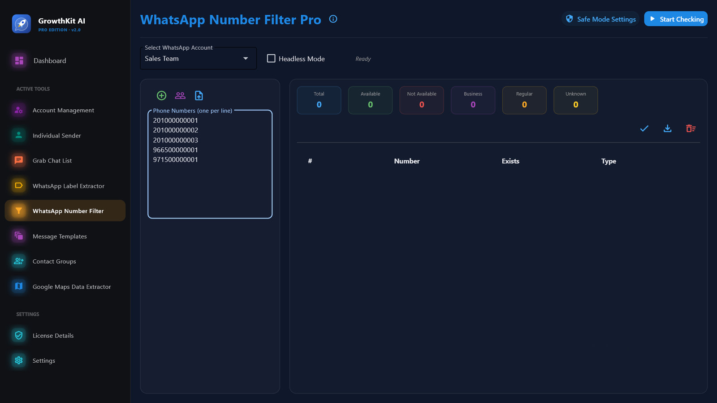Click the green add number plus icon
This screenshot has height=403, width=717.
coord(162,95)
